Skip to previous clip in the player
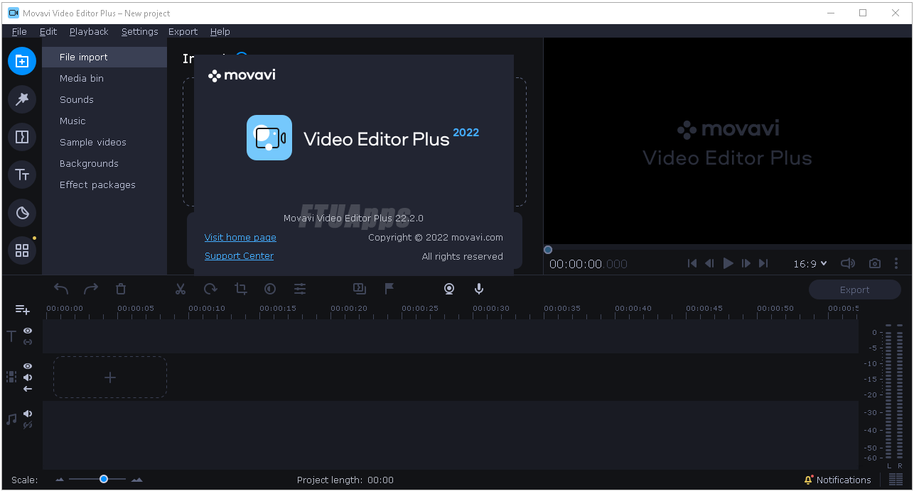Image resolution: width=914 pixels, height=491 pixels. (692, 263)
